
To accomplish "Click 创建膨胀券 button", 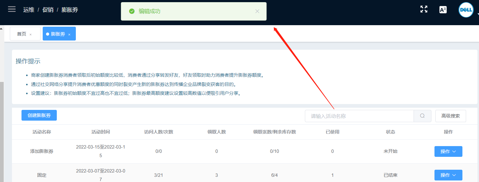I will [39, 115].
